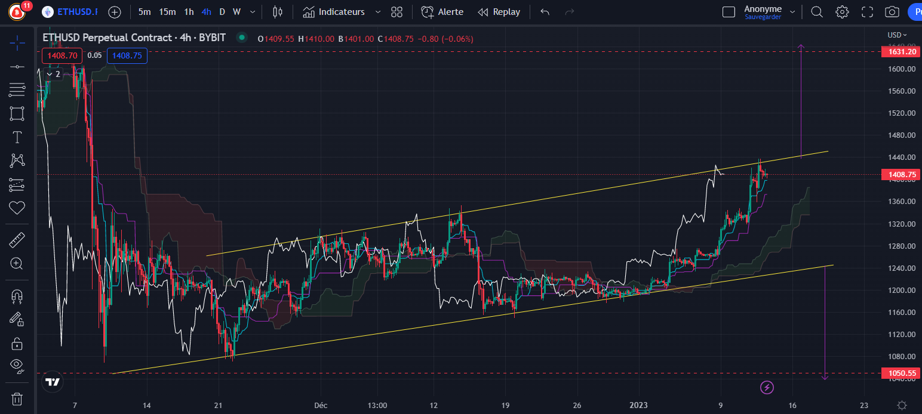Image resolution: width=922 pixels, height=414 pixels.
Task: Expand the timeframe interval dropdown arrow
Action: point(253,12)
